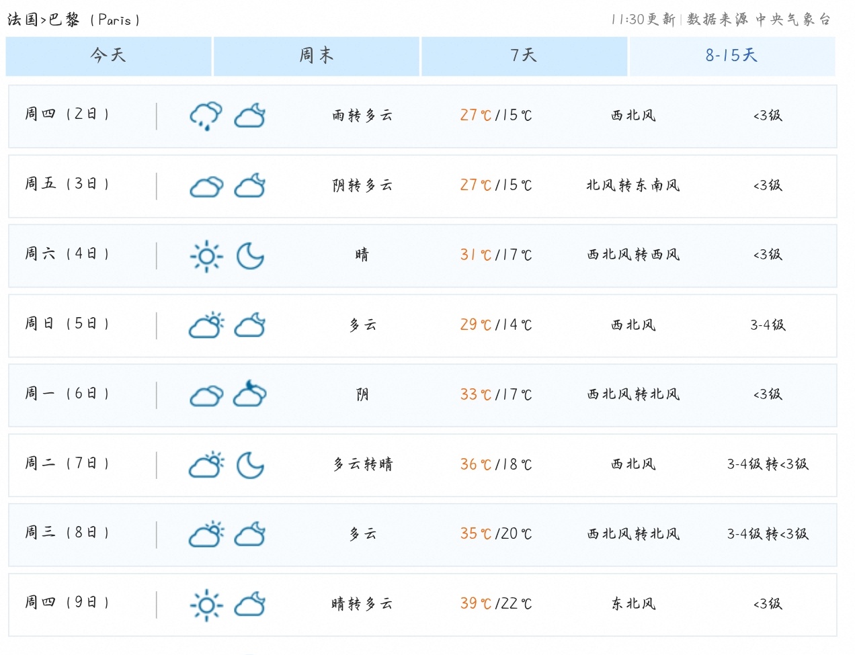The image size is (855, 655).
Task: Open the 周末 forecast tab
Action: pos(317,56)
